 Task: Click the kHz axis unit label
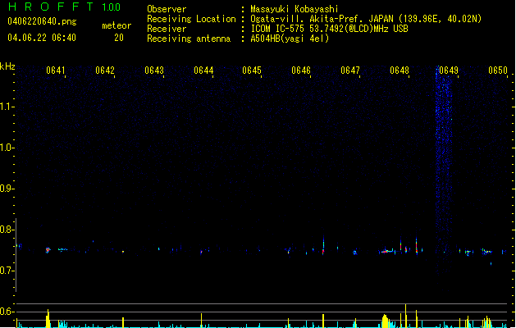click(7, 66)
